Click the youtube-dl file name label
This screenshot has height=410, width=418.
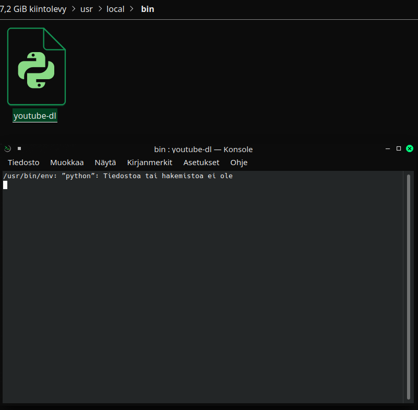click(x=35, y=116)
